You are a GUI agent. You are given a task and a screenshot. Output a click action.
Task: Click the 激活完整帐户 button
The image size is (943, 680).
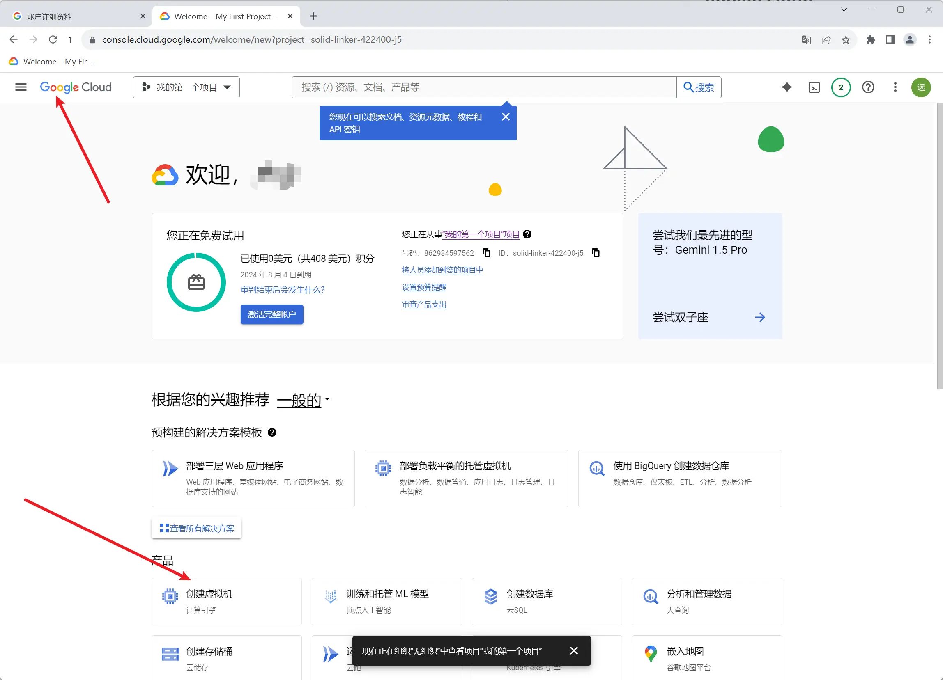pyautogui.click(x=272, y=314)
